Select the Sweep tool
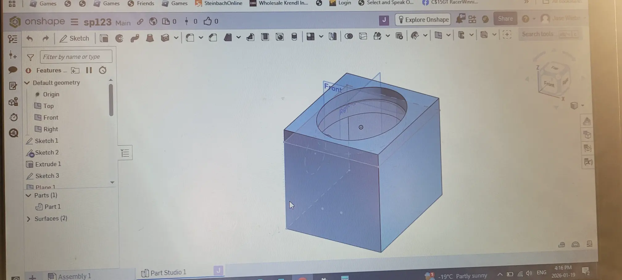Image resolution: width=622 pixels, height=280 pixels. pyautogui.click(x=135, y=38)
